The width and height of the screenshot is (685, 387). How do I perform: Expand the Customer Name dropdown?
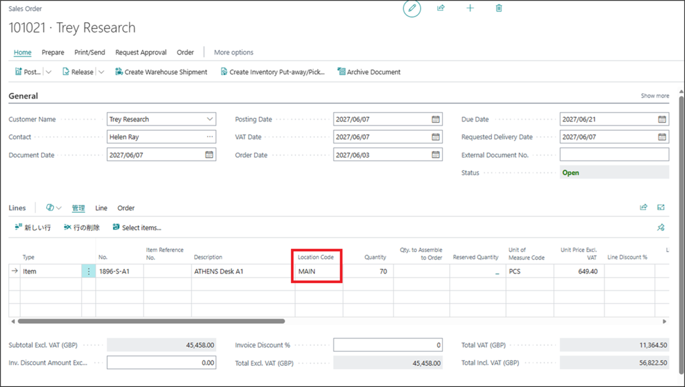pyautogui.click(x=209, y=120)
